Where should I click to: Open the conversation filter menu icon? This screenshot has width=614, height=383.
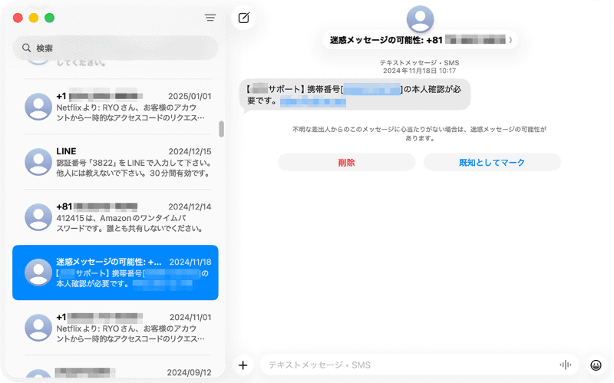coord(210,18)
